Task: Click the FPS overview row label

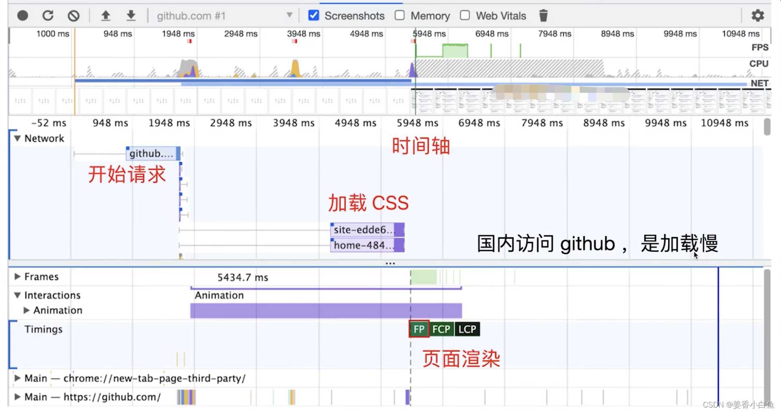Action: tap(760, 47)
